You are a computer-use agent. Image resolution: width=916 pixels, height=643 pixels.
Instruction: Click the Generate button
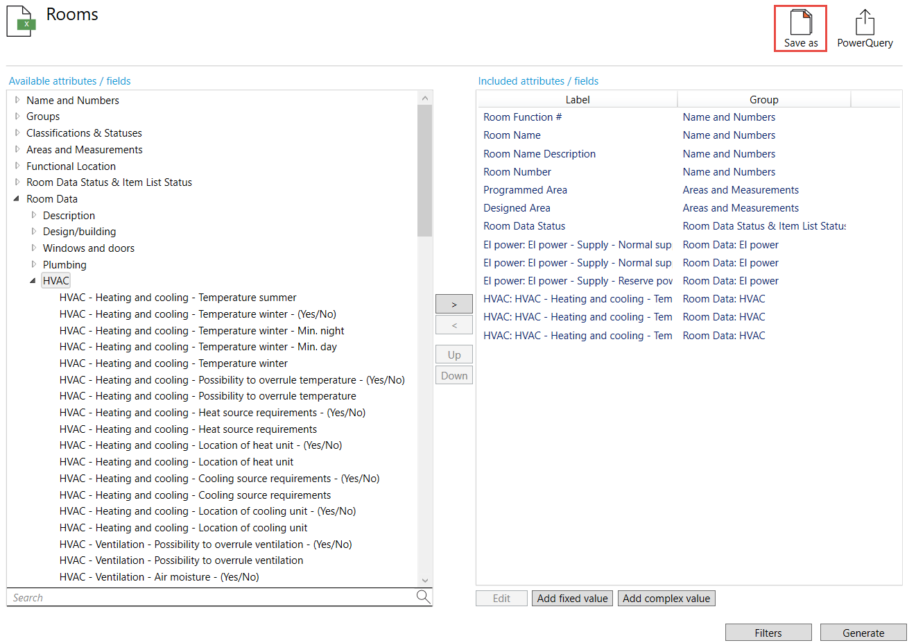[x=863, y=632]
